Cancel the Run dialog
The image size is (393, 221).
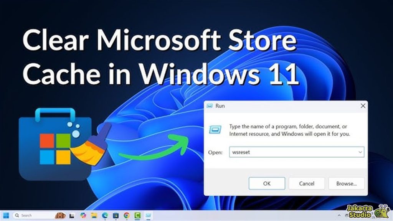coord(306,183)
